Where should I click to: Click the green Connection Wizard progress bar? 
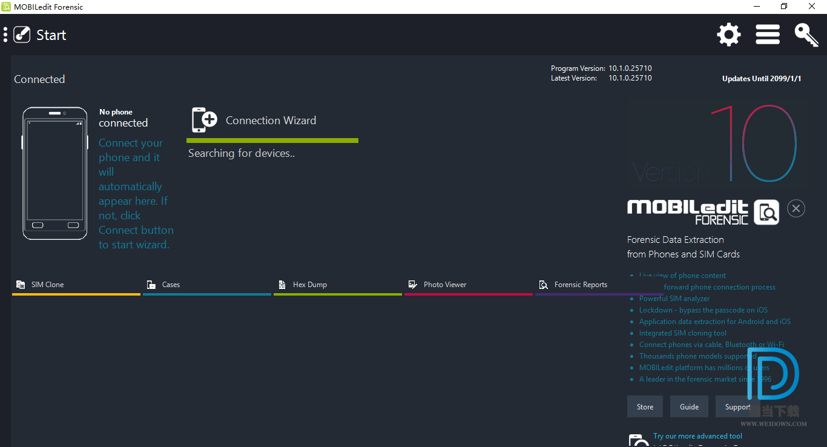point(272,141)
